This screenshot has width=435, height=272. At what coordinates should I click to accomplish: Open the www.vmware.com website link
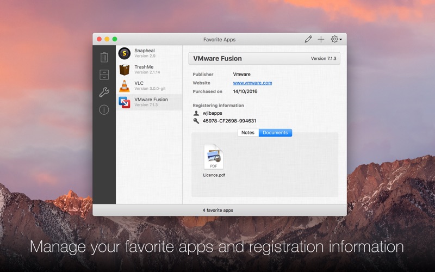coord(252,83)
